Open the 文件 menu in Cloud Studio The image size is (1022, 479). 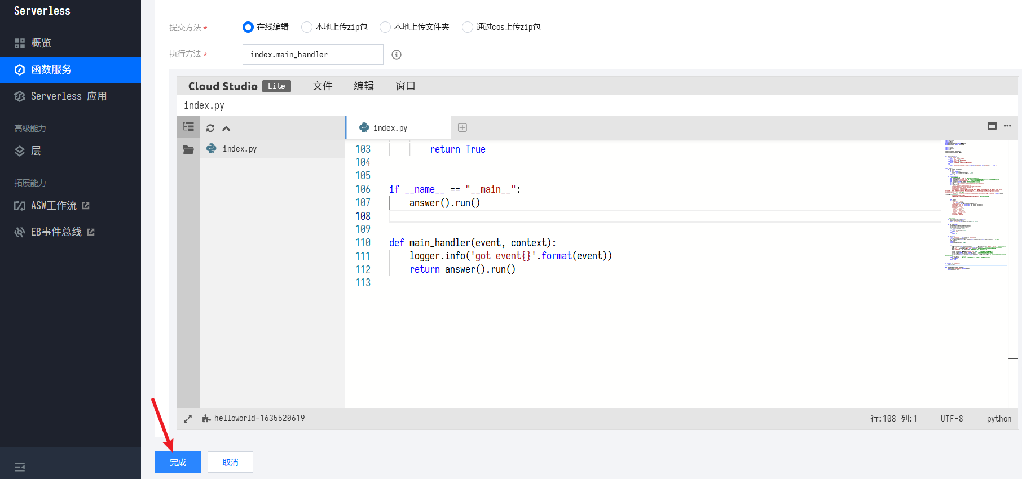pyautogui.click(x=323, y=86)
